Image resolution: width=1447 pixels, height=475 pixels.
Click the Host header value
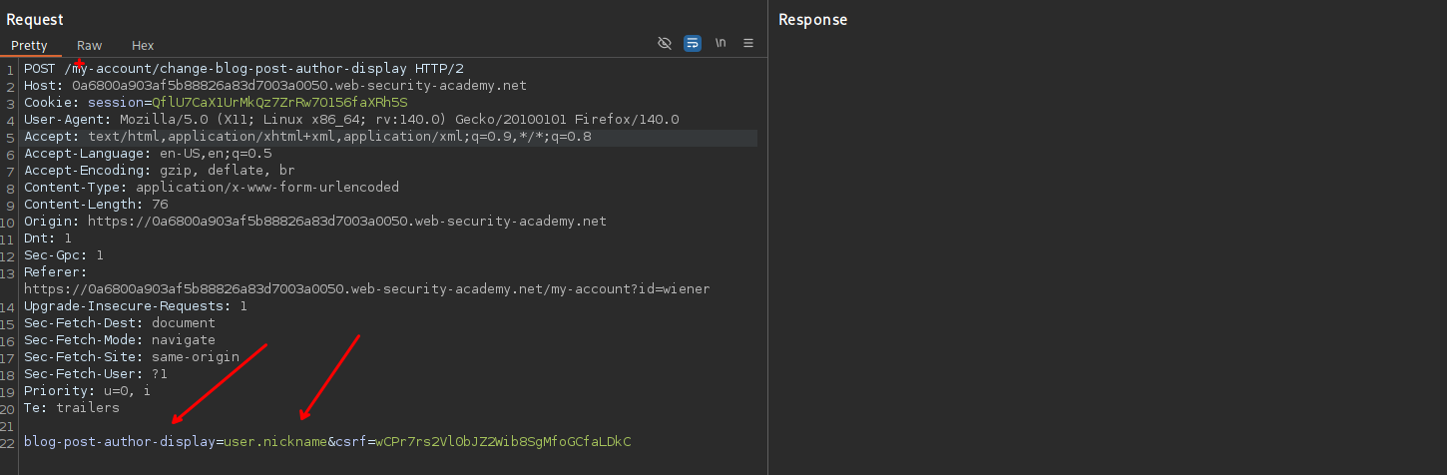tap(299, 86)
